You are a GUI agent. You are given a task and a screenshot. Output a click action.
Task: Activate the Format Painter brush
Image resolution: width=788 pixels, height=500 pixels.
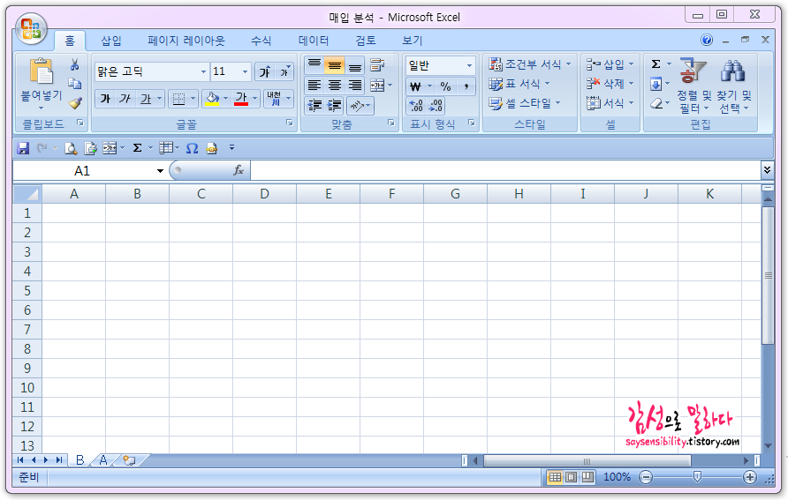(75, 103)
